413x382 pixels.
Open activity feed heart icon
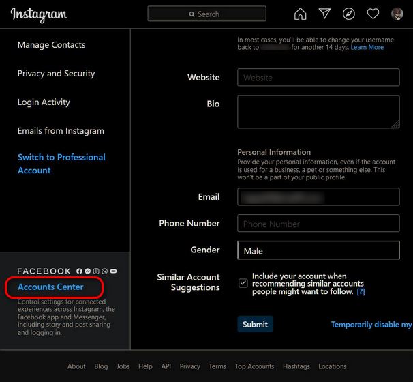(x=373, y=14)
